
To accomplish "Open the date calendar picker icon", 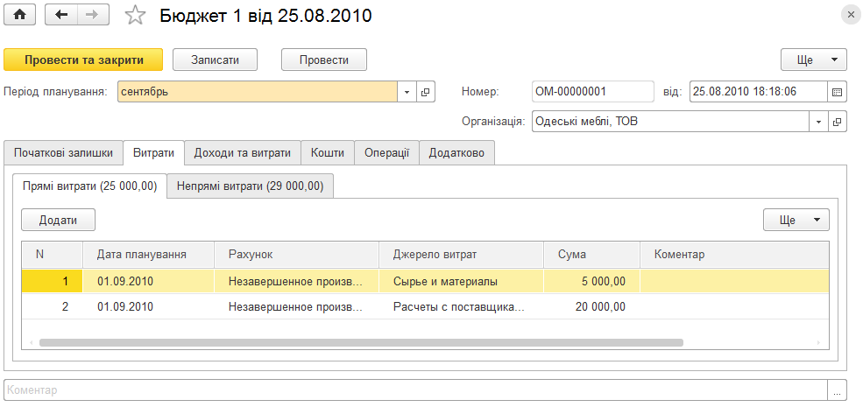I will [x=837, y=92].
